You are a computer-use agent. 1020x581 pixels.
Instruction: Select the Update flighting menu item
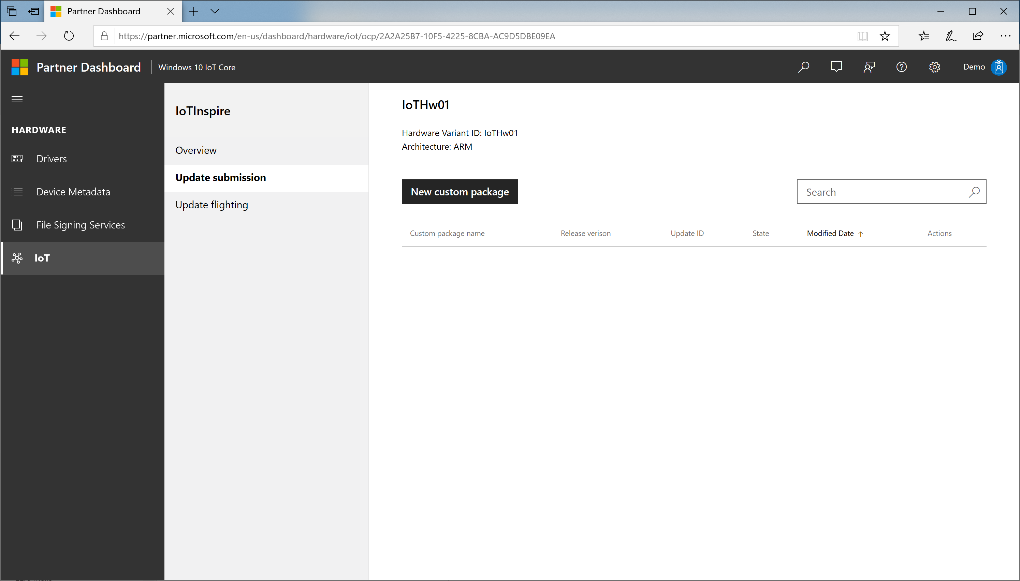point(212,204)
